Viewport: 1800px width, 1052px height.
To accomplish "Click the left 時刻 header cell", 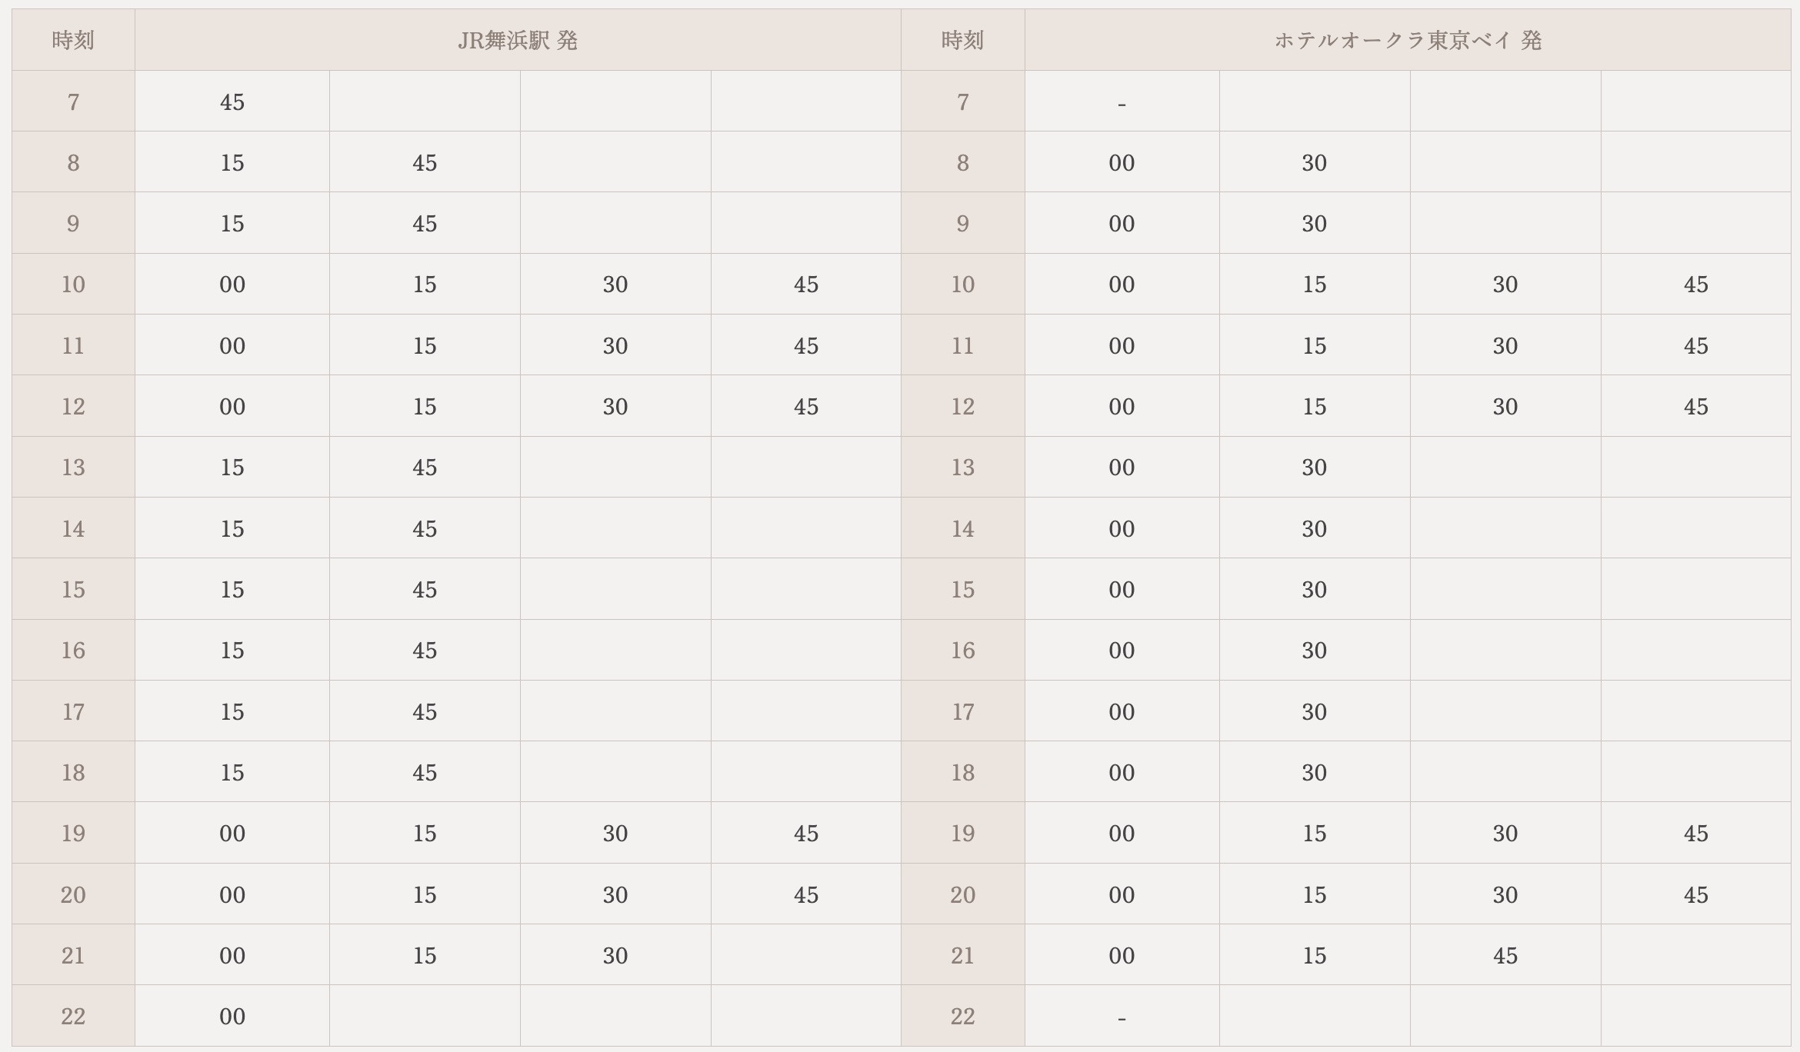I will 73,40.
